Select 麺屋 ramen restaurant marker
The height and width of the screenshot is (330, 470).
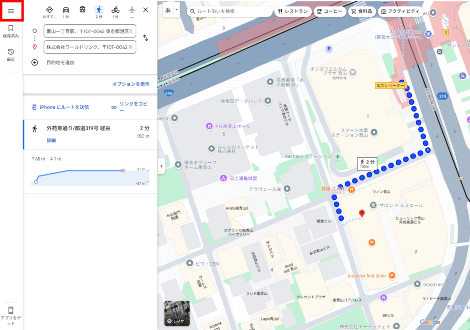tap(351, 190)
